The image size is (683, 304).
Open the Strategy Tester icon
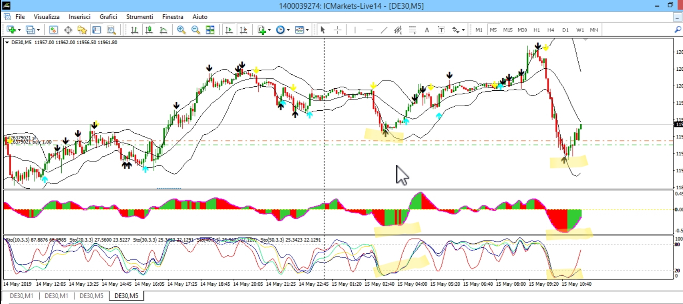pyautogui.click(x=111, y=30)
